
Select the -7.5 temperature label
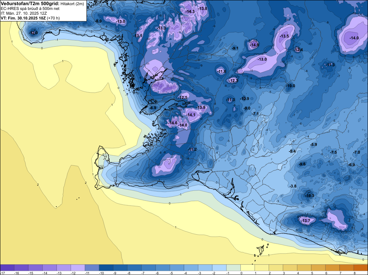tap(333, 152)
